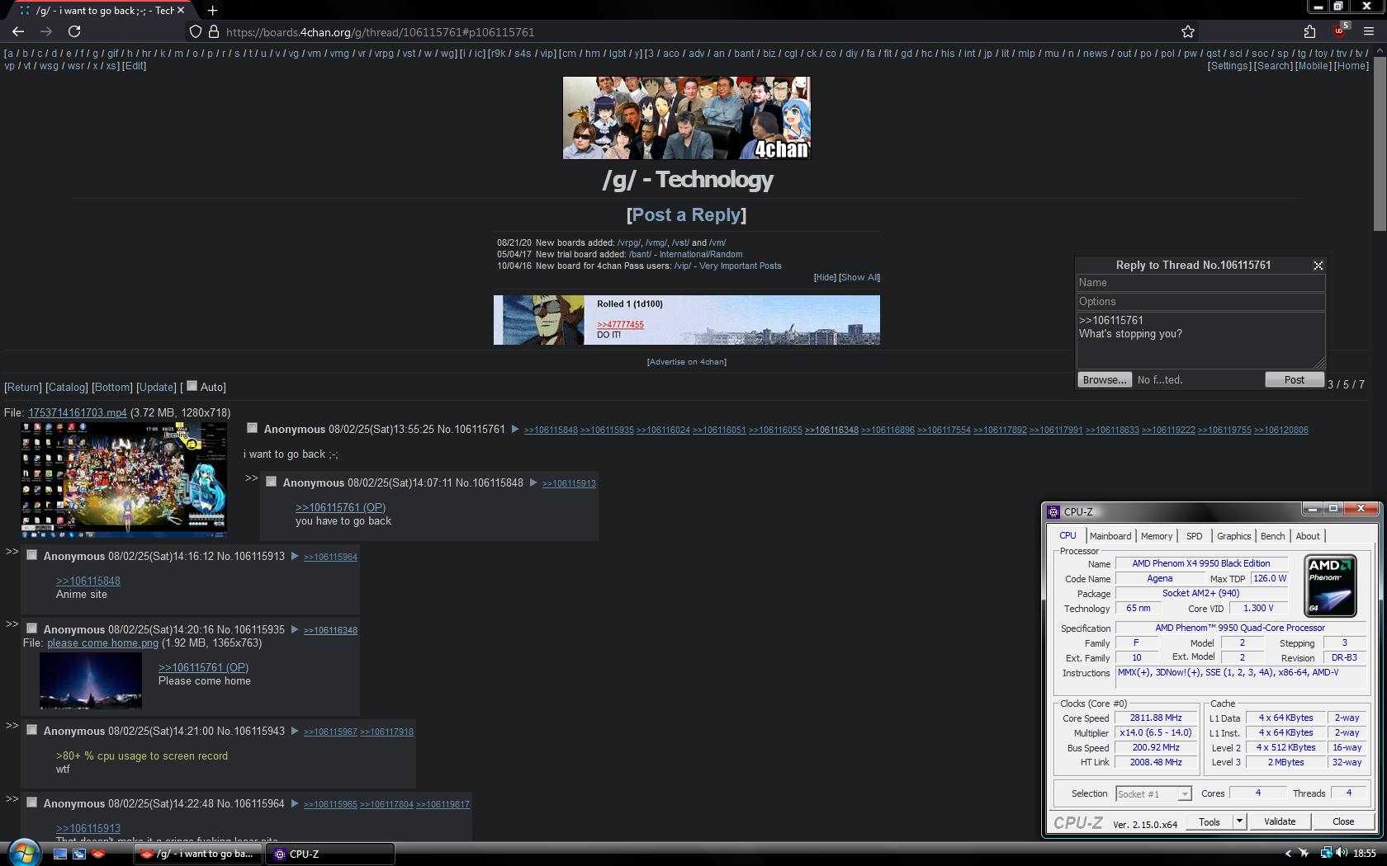The width and height of the screenshot is (1387, 866).
Task: Click the 4chan banner image
Action: 687,118
